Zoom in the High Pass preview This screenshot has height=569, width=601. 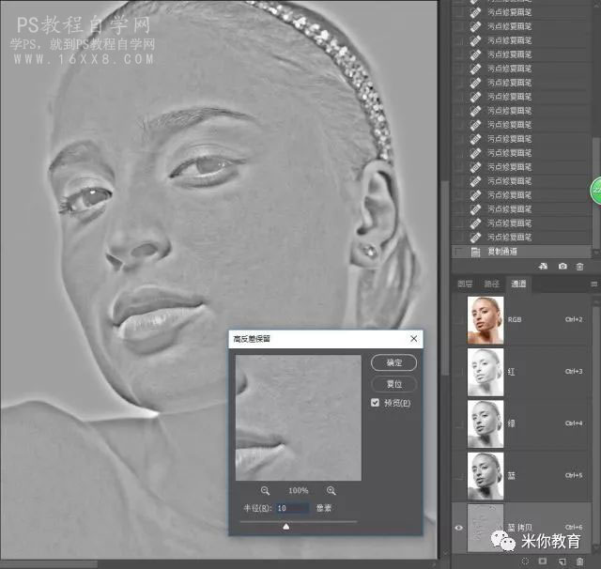pos(331,491)
